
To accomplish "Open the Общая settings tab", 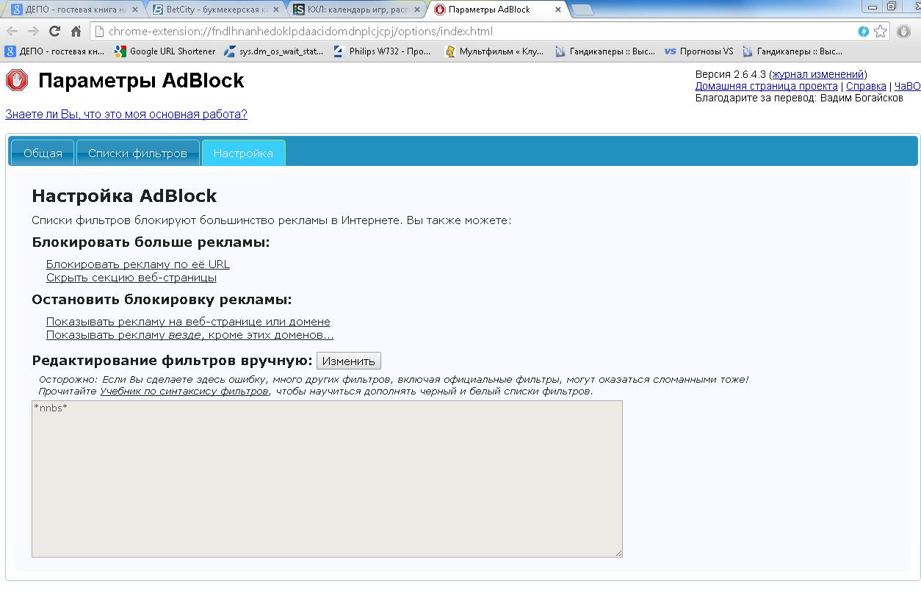I will coord(43,153).
